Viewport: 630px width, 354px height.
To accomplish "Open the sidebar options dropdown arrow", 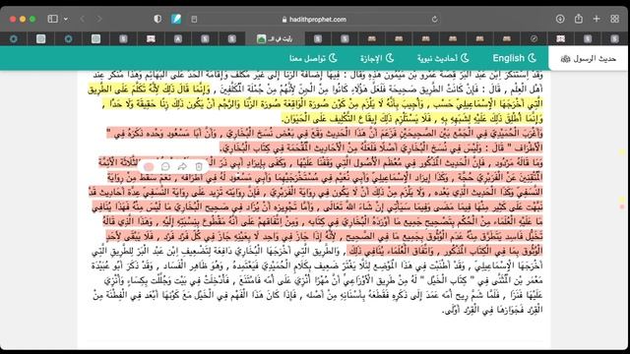I will (x=66, y=19).
